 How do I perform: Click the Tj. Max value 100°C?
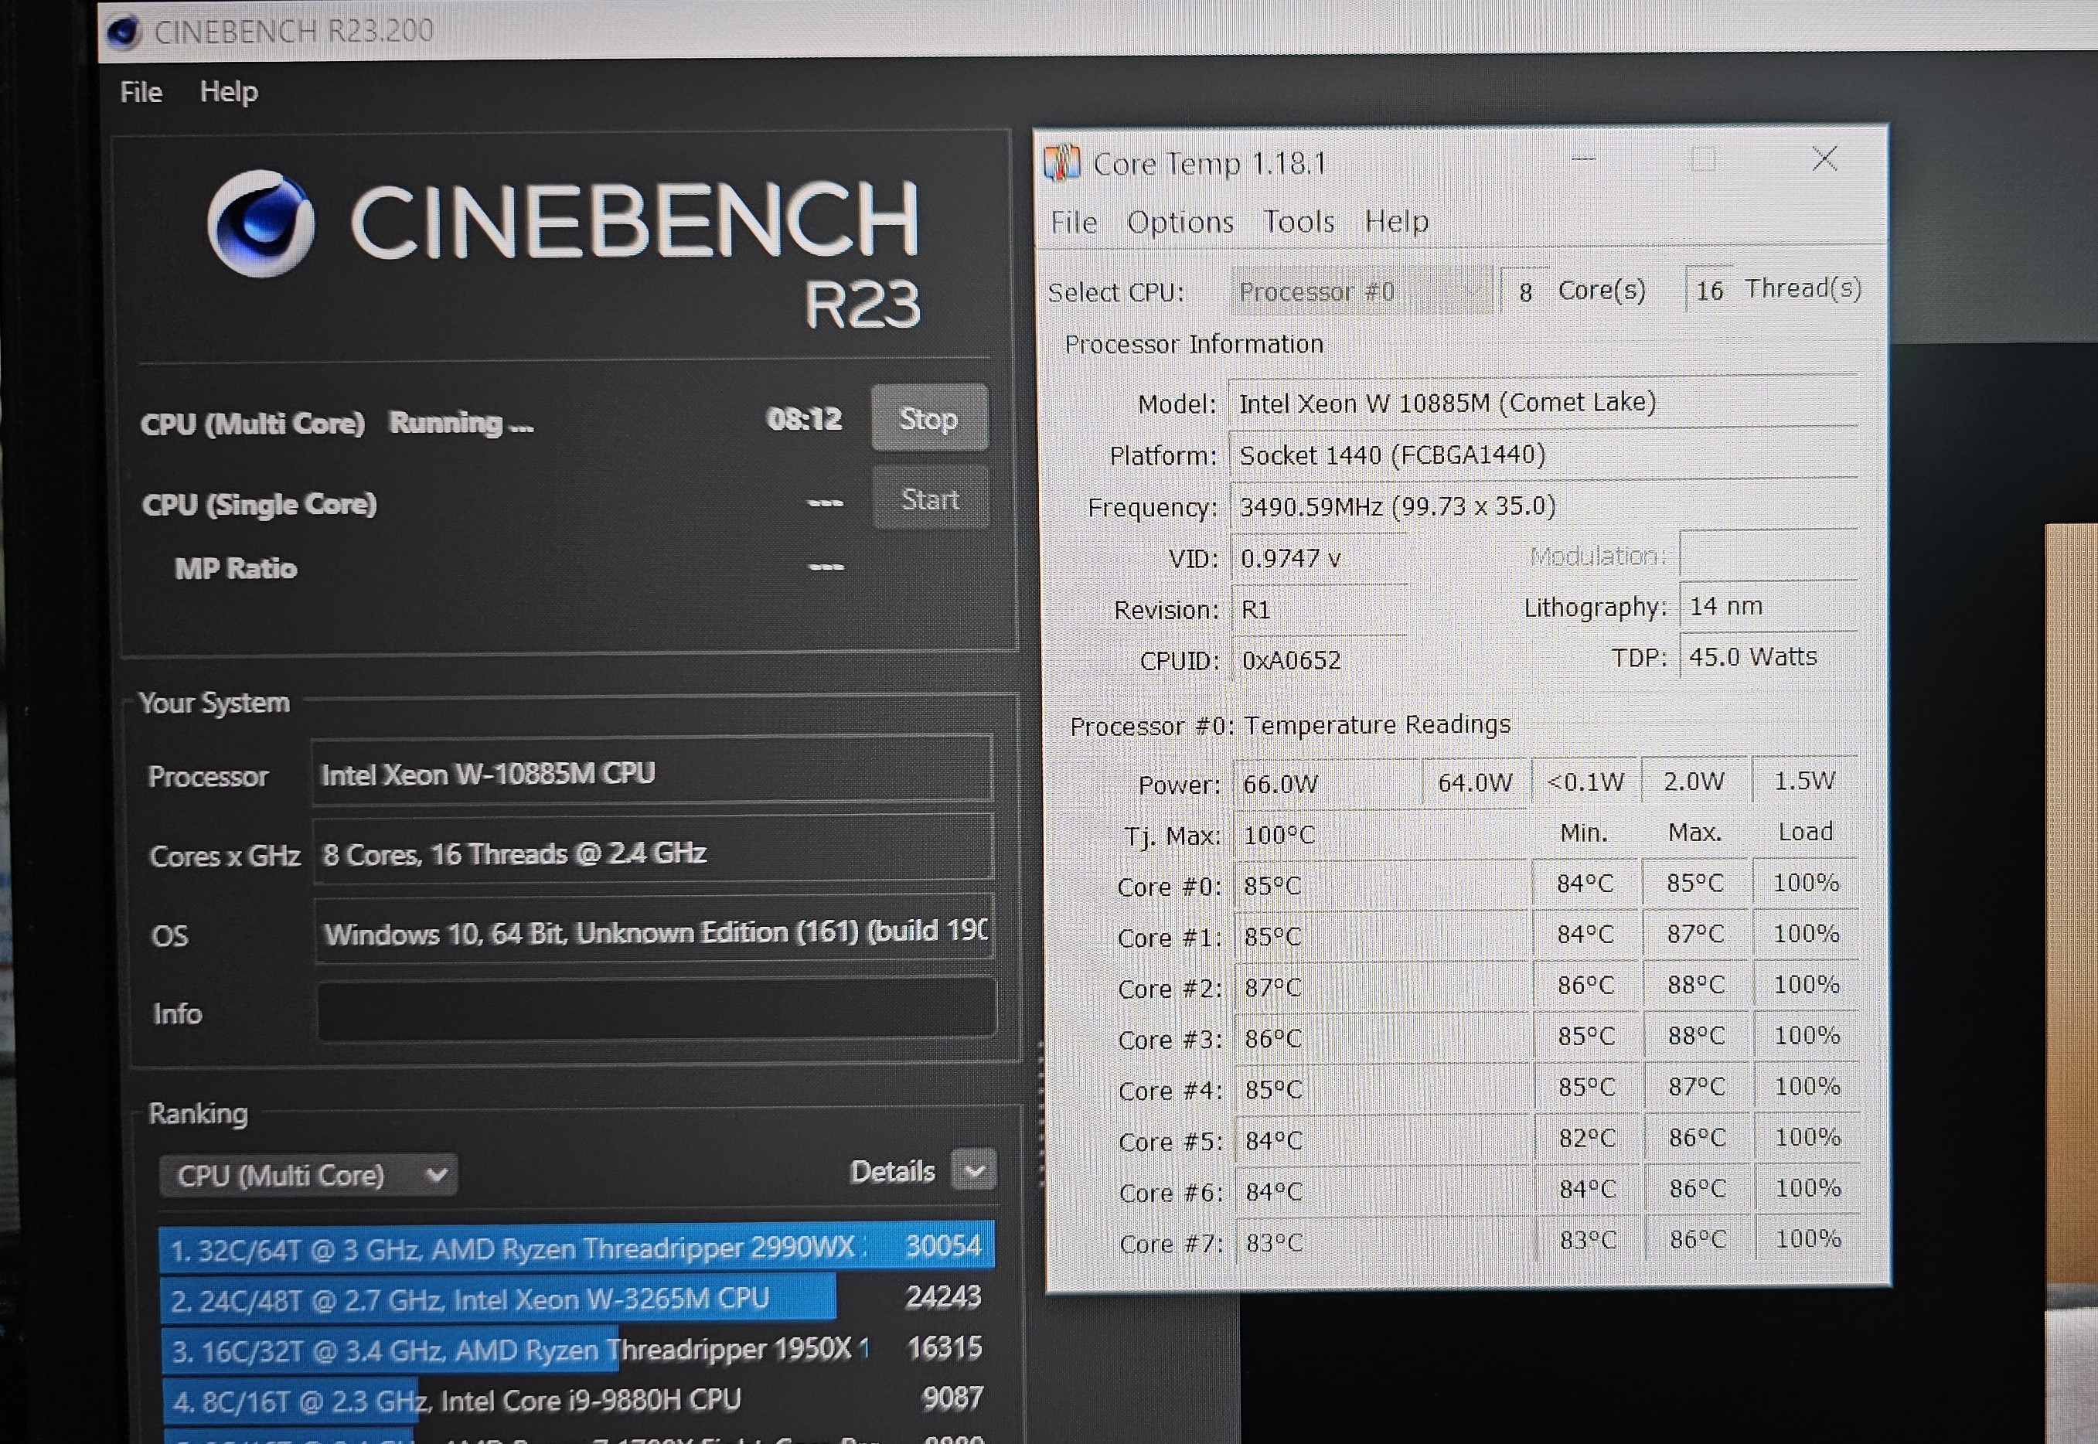pyautogui.click(x=1279, y=835)
